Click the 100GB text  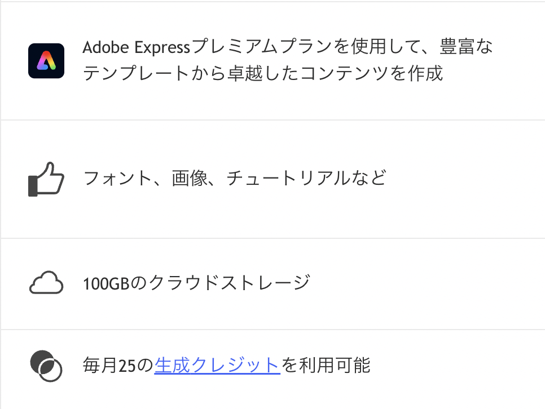(106, 283)
